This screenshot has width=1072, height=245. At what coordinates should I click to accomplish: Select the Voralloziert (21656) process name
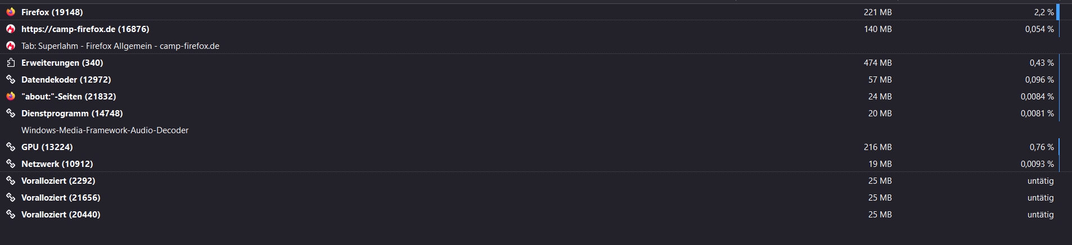(x=61, y=197)
